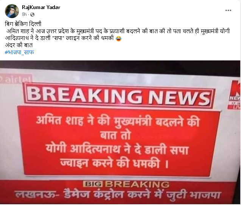This screenshot has width=241, height=205.
Task: Open RajKumar Yadav's profile picture
Action: coord(12,11)
